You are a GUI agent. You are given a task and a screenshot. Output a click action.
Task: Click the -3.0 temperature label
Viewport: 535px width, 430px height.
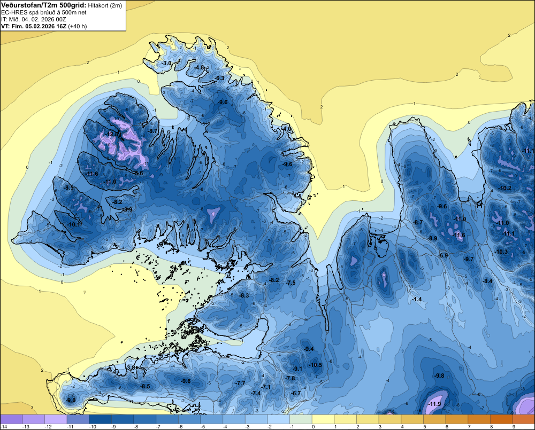166,64
